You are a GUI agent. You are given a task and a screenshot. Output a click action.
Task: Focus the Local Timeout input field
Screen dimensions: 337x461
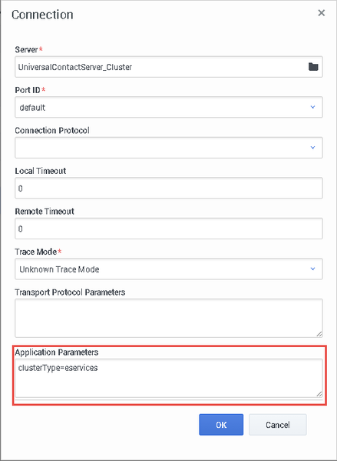pos(169,188)
